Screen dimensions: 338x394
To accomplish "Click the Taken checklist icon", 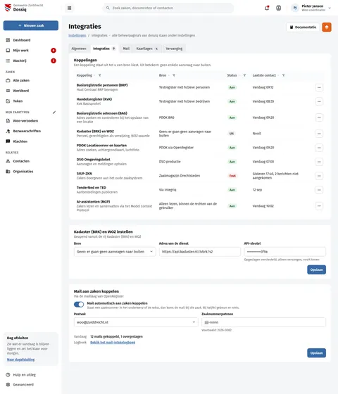I will [8, 101].
